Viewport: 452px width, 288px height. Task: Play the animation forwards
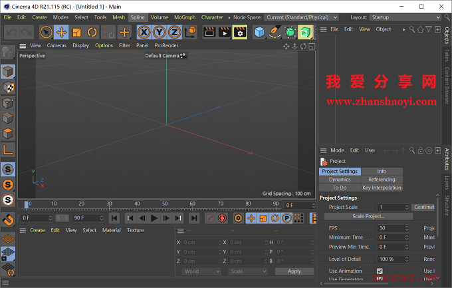coord(154,218)
